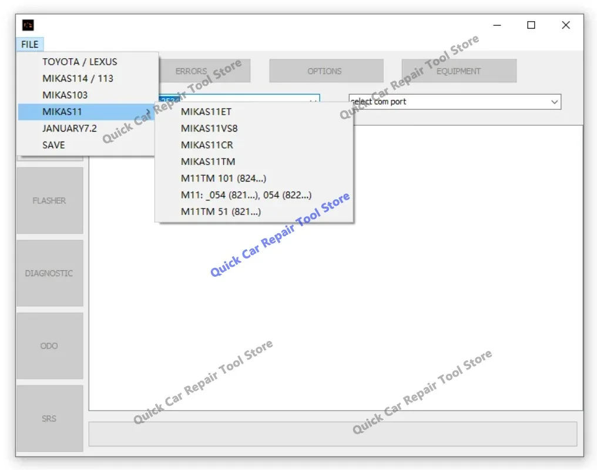Click the ERRORS button
This screenshot has height=470, width=597.
[204, 70]
